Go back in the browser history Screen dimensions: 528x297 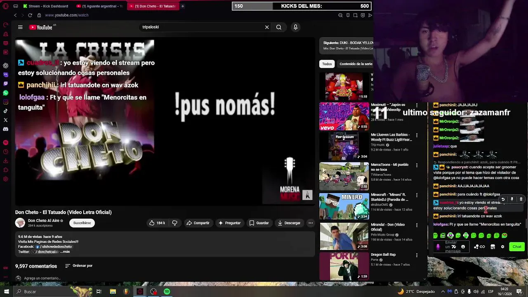tap(15, 15)
